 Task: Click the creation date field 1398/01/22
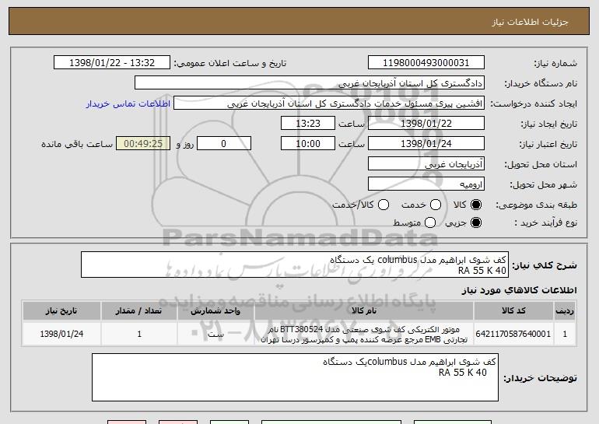pyautogui.click(x=426, y=124)
